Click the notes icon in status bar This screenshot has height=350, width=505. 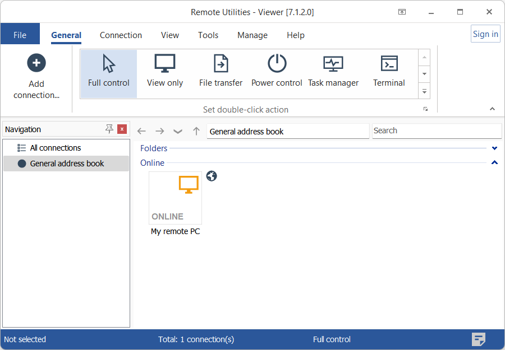(478, 339)
